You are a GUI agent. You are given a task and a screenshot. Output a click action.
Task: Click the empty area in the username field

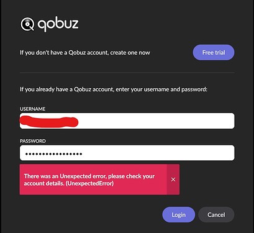[x=156, y=121]
